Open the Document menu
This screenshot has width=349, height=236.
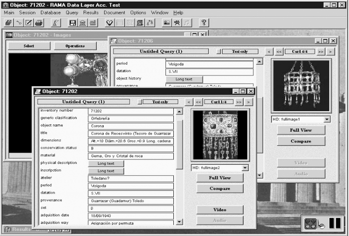114,13
